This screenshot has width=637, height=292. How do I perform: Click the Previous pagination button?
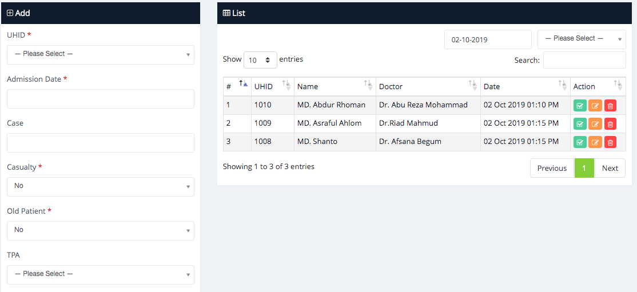point(552,168)
